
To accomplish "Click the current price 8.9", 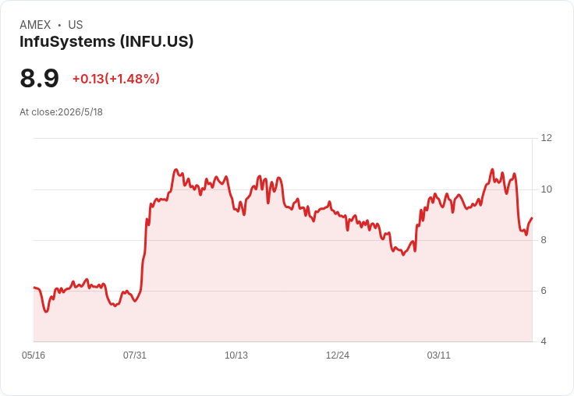I will click(x=39, y=78).
